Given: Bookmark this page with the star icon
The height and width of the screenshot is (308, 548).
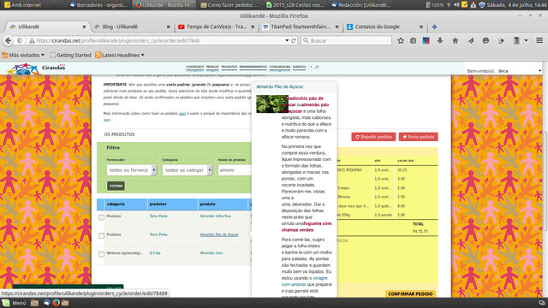Looking at the screenshot, I should 401,40.
